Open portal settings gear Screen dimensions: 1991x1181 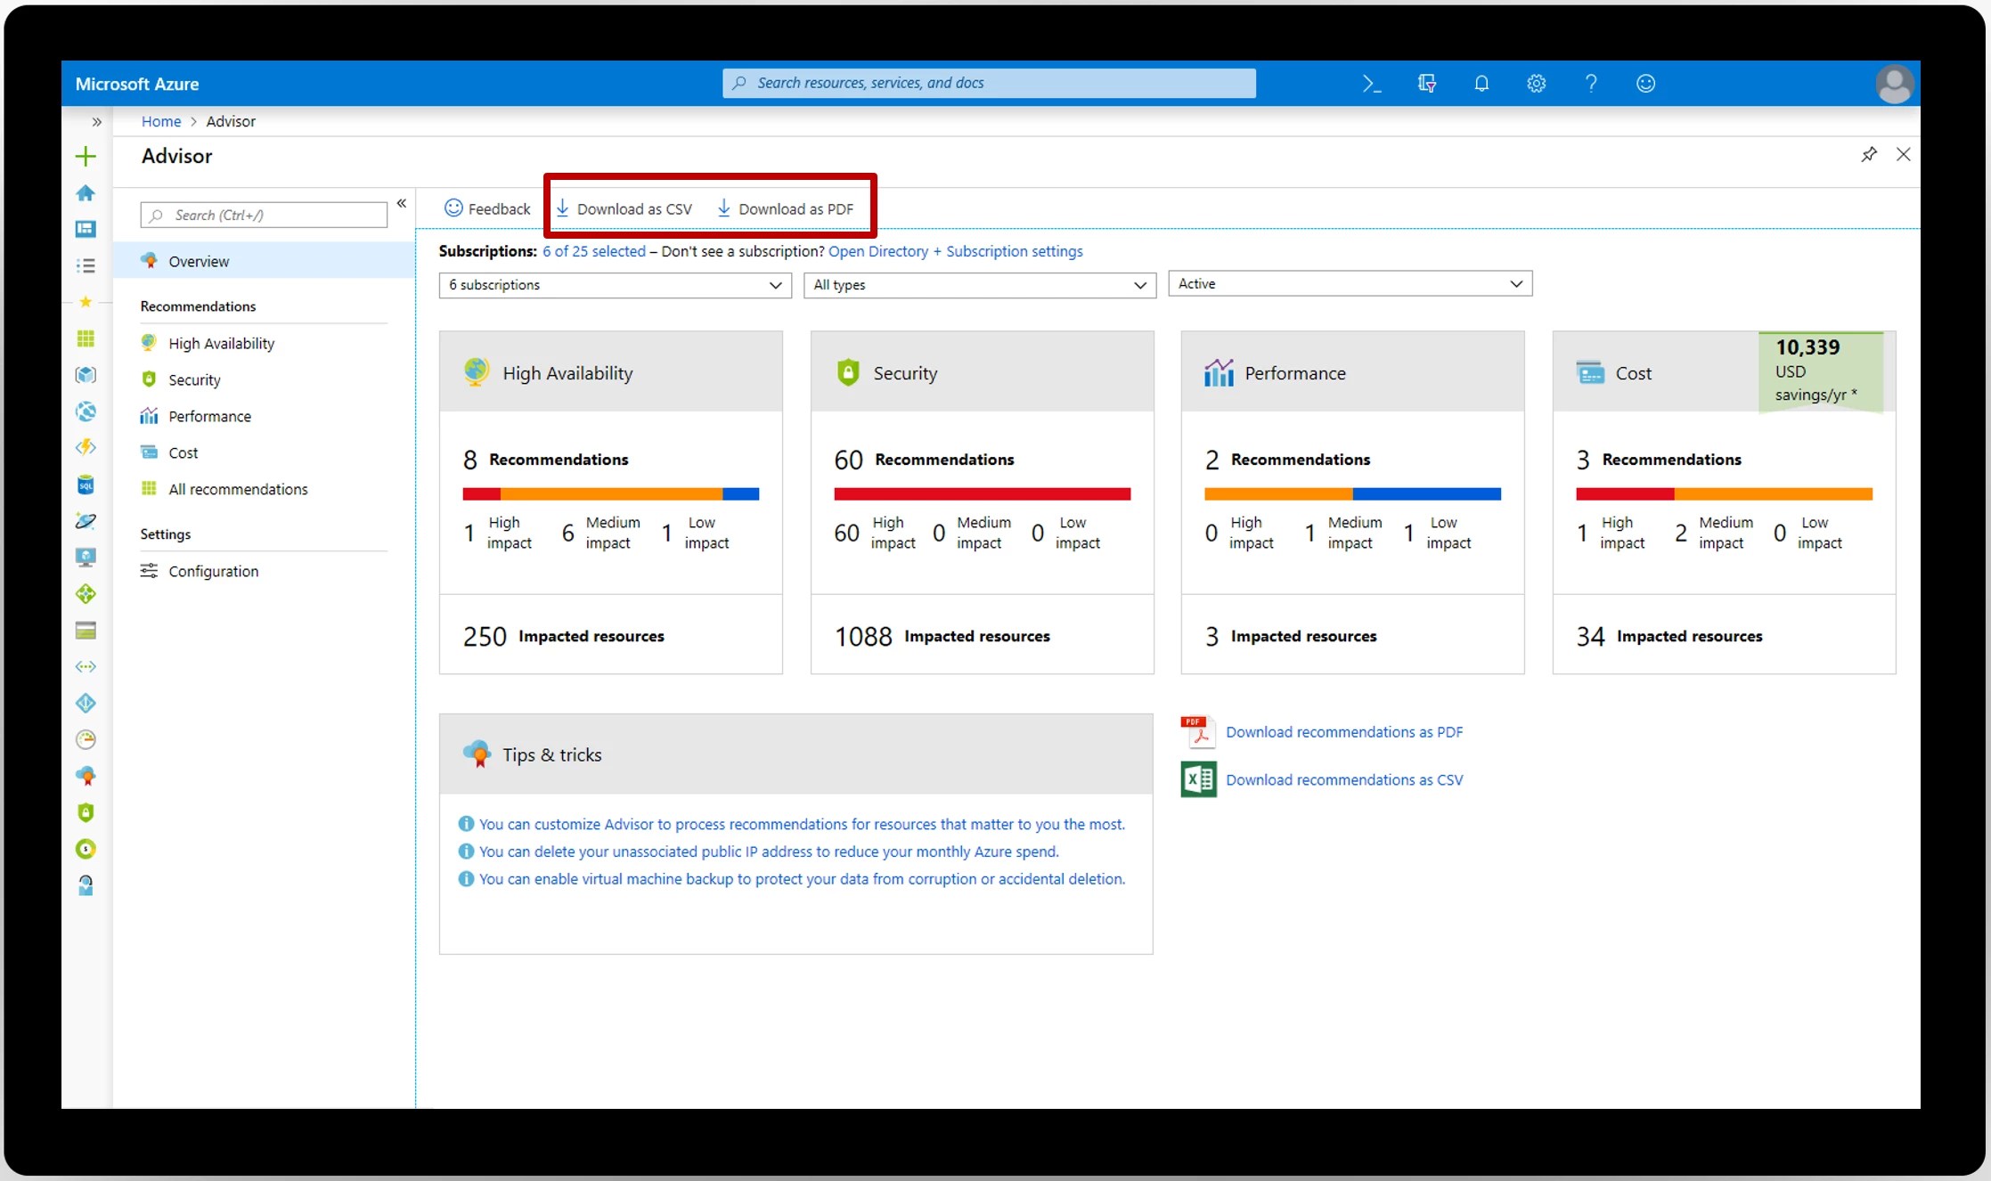[x=1535, y=83]
